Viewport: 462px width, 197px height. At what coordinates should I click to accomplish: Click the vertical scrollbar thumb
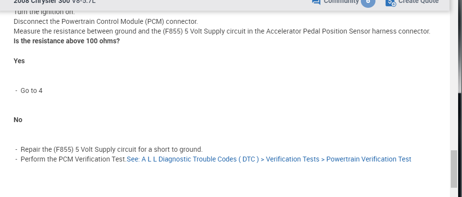454,168
